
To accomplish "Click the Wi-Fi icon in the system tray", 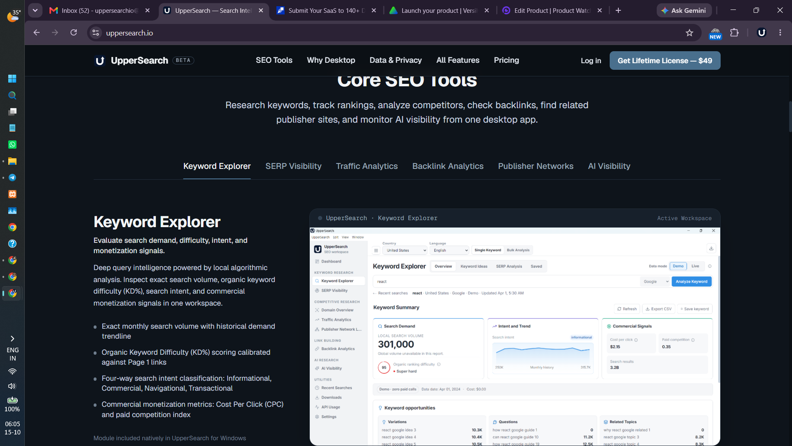I will [x=12, y=371].
